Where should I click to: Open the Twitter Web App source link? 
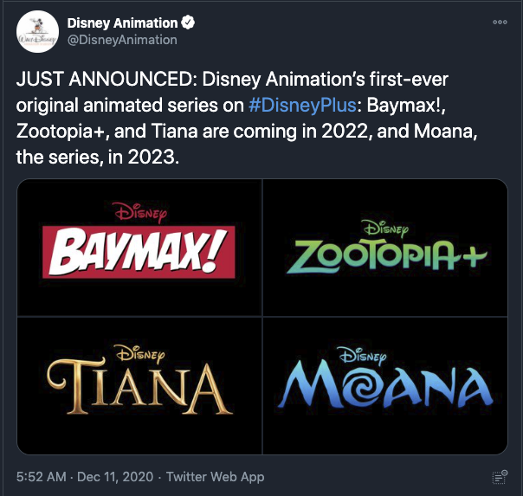point(215,477)
